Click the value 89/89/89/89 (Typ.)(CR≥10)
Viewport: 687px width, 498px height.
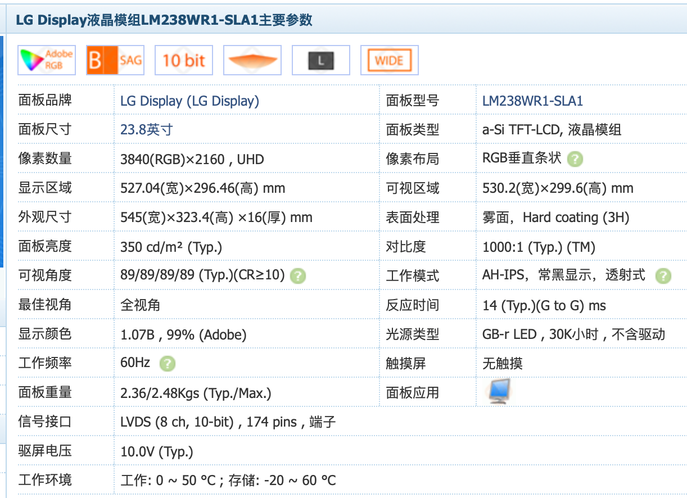click(x=203, y=276)
